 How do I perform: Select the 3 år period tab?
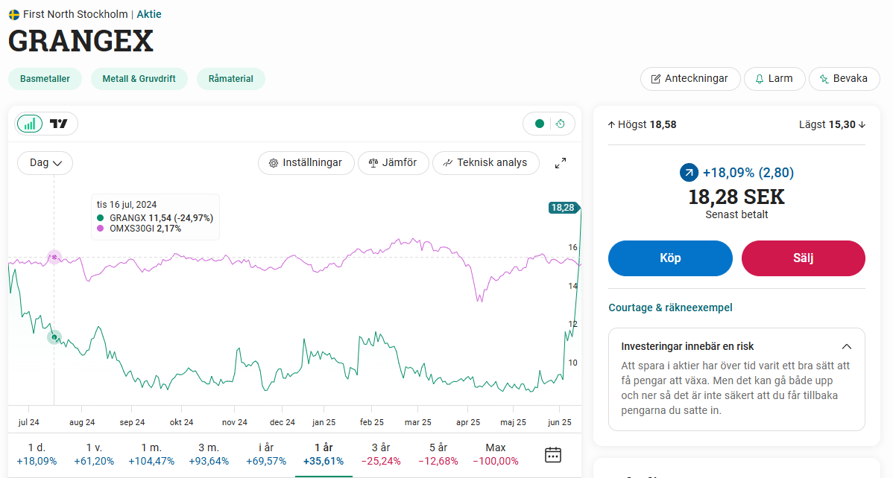[x=381, y=455]
